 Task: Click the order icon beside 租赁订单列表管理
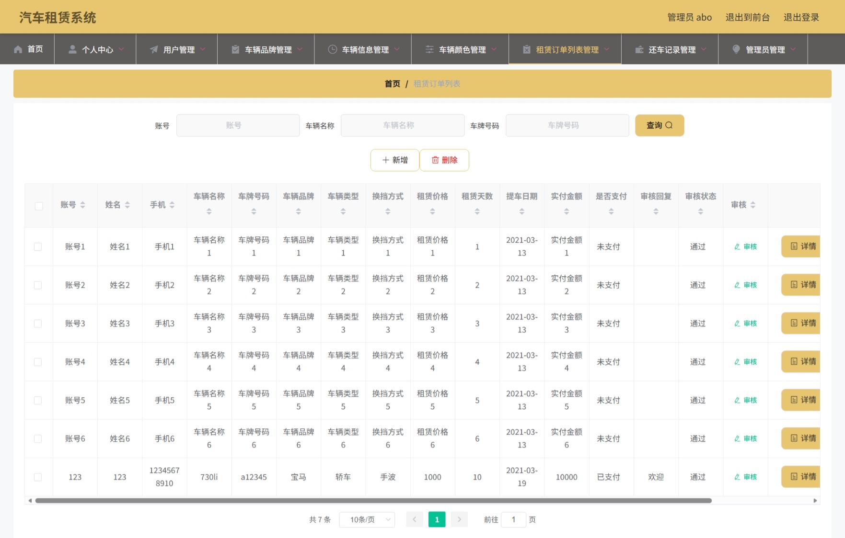point(527,49)
